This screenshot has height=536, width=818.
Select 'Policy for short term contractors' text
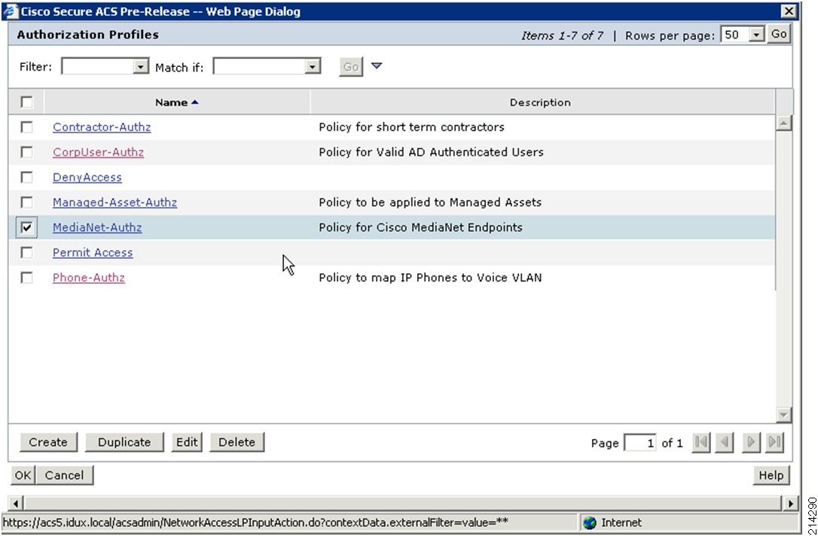click(411, 126)
